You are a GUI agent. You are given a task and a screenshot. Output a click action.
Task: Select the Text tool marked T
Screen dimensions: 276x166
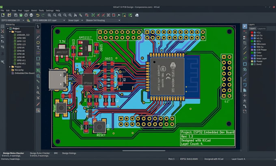tap(38, 48)
